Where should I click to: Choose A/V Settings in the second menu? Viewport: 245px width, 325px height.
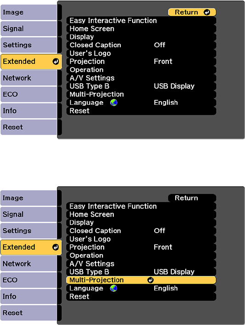pos(141,264)
